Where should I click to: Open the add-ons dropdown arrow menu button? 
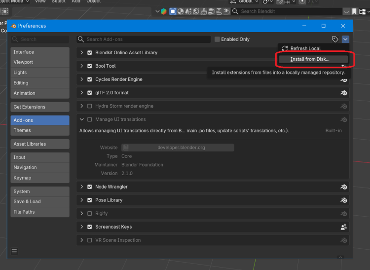click(345, 39)
